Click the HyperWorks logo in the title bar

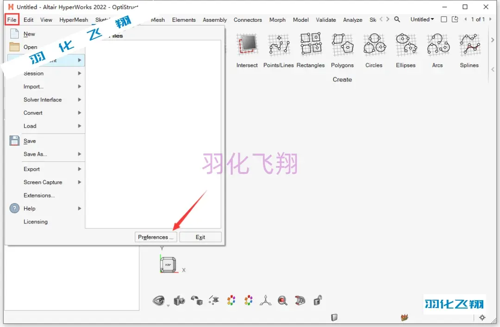pyautogui.click(x=11, y=6)
